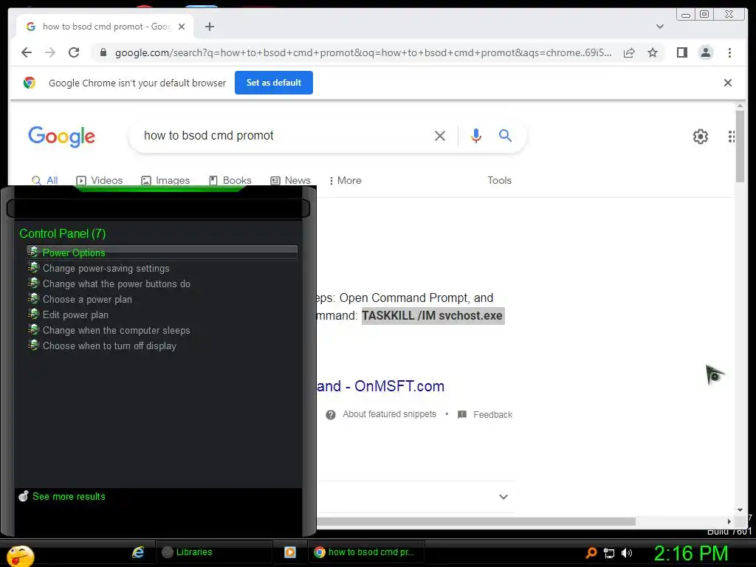Click the Control Panel (7) heading
756x567 pixels.
pyautogui.click(x=62, y=233)
